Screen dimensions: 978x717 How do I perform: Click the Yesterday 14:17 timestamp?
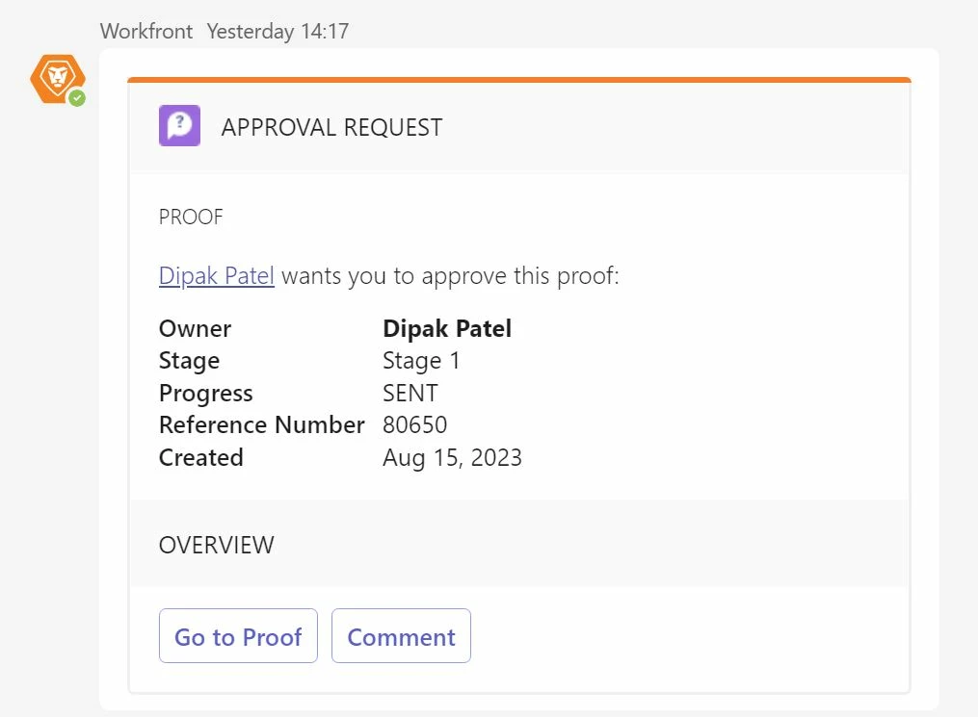[x=278, y=31]
